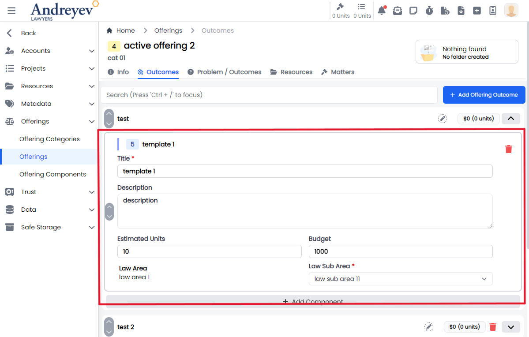Click the hamburger menu icon
The height and width of the screenshot is (337, 529).
[11, 11]
